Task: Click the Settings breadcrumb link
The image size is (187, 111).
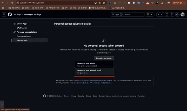Action: point(17,14)
